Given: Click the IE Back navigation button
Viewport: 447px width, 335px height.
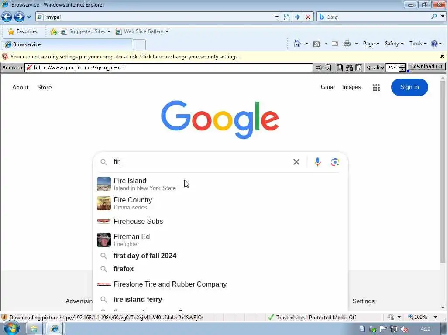Looking at the screenshot, I should [x=7, y=17].
